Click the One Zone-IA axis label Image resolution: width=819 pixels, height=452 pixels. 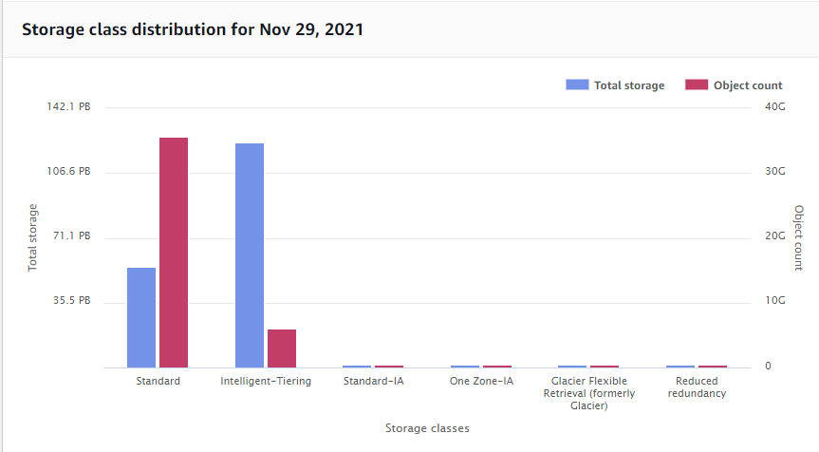(481, 381)
